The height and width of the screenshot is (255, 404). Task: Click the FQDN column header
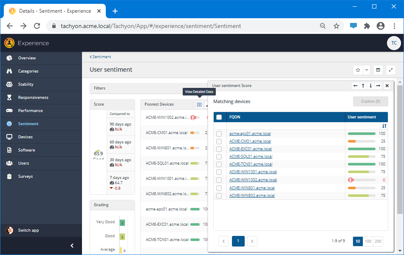(286, 117)
